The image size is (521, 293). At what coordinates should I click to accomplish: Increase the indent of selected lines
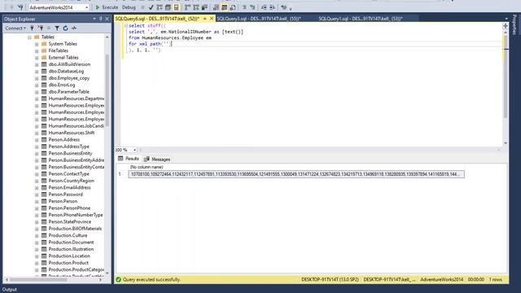click(x=272, y=7)
